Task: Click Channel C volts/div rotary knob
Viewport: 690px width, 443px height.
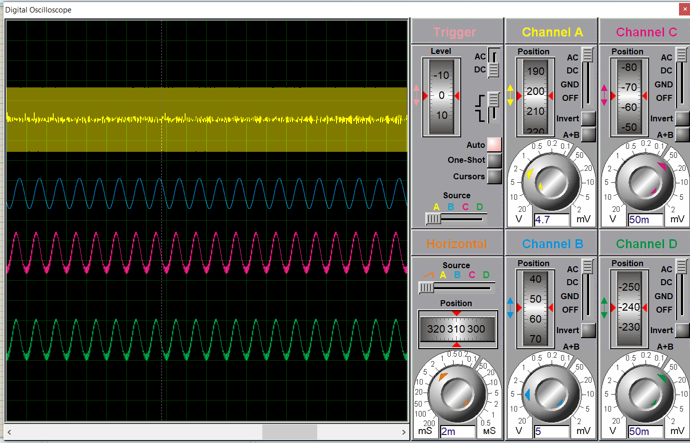Action: tap(645, 183)
